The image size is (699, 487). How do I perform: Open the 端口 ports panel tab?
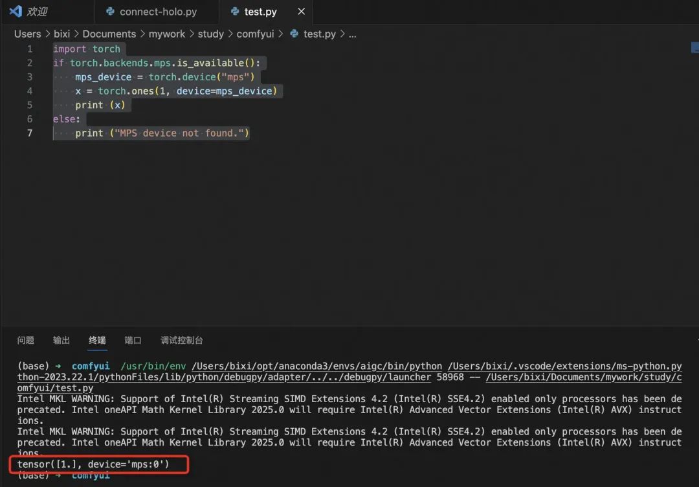coord(133,340)
